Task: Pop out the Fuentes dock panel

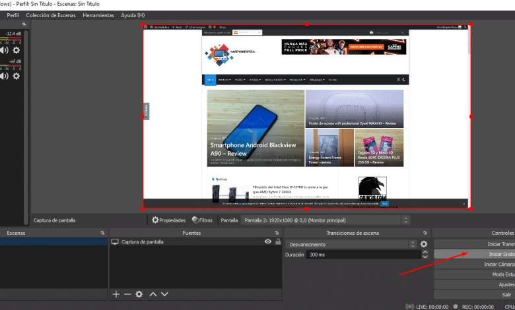Action: pyautogui.click(x=277, y=233)
